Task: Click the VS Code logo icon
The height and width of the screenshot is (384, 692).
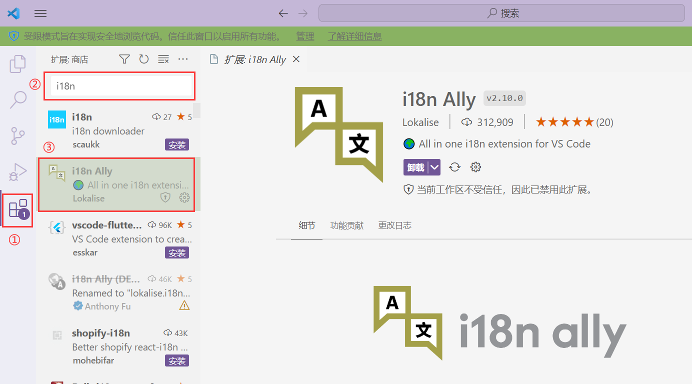Action: 13,13
